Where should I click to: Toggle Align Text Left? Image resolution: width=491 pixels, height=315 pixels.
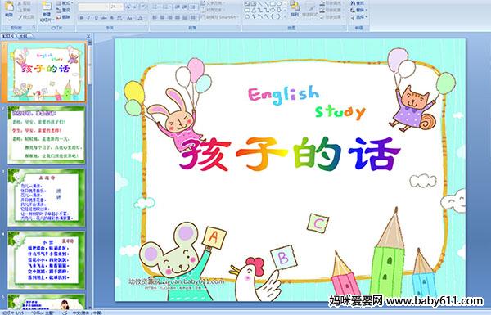[x=155, y=17]
